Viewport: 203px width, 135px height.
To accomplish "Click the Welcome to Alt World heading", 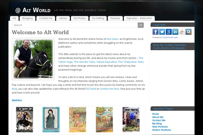I will point(40,32).
